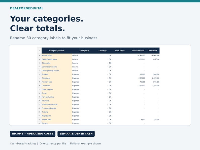This screenshot has width=200, height=150.
Task: Click the 6,075.00 period amount for Digital product sales
Action: [142, 59]
